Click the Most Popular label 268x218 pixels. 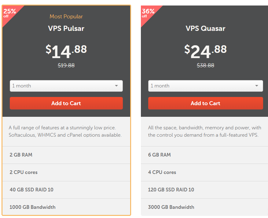pos(66,17)
